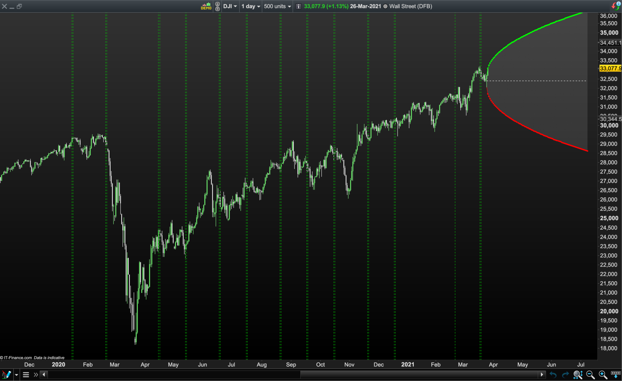Image resolution: width=622 pixels, height=381 pixels.
Task: Click the toolbar with down-arrow icon
Action: point(616,375)
